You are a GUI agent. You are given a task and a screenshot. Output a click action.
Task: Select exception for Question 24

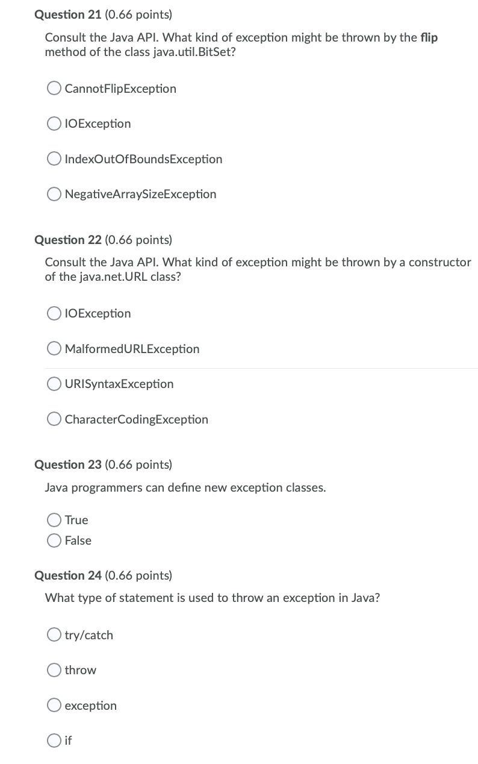pos(54,705)
